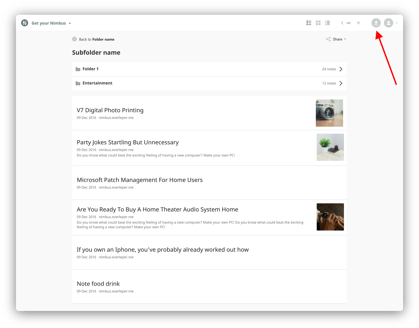Switch to grid view layout
This screenshot has height=328, width=419.
[x=318, y=23]
